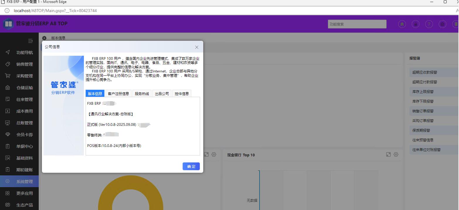Click the browser address bar URL
This screenshot has width=459, height=210.
[55, 11]
